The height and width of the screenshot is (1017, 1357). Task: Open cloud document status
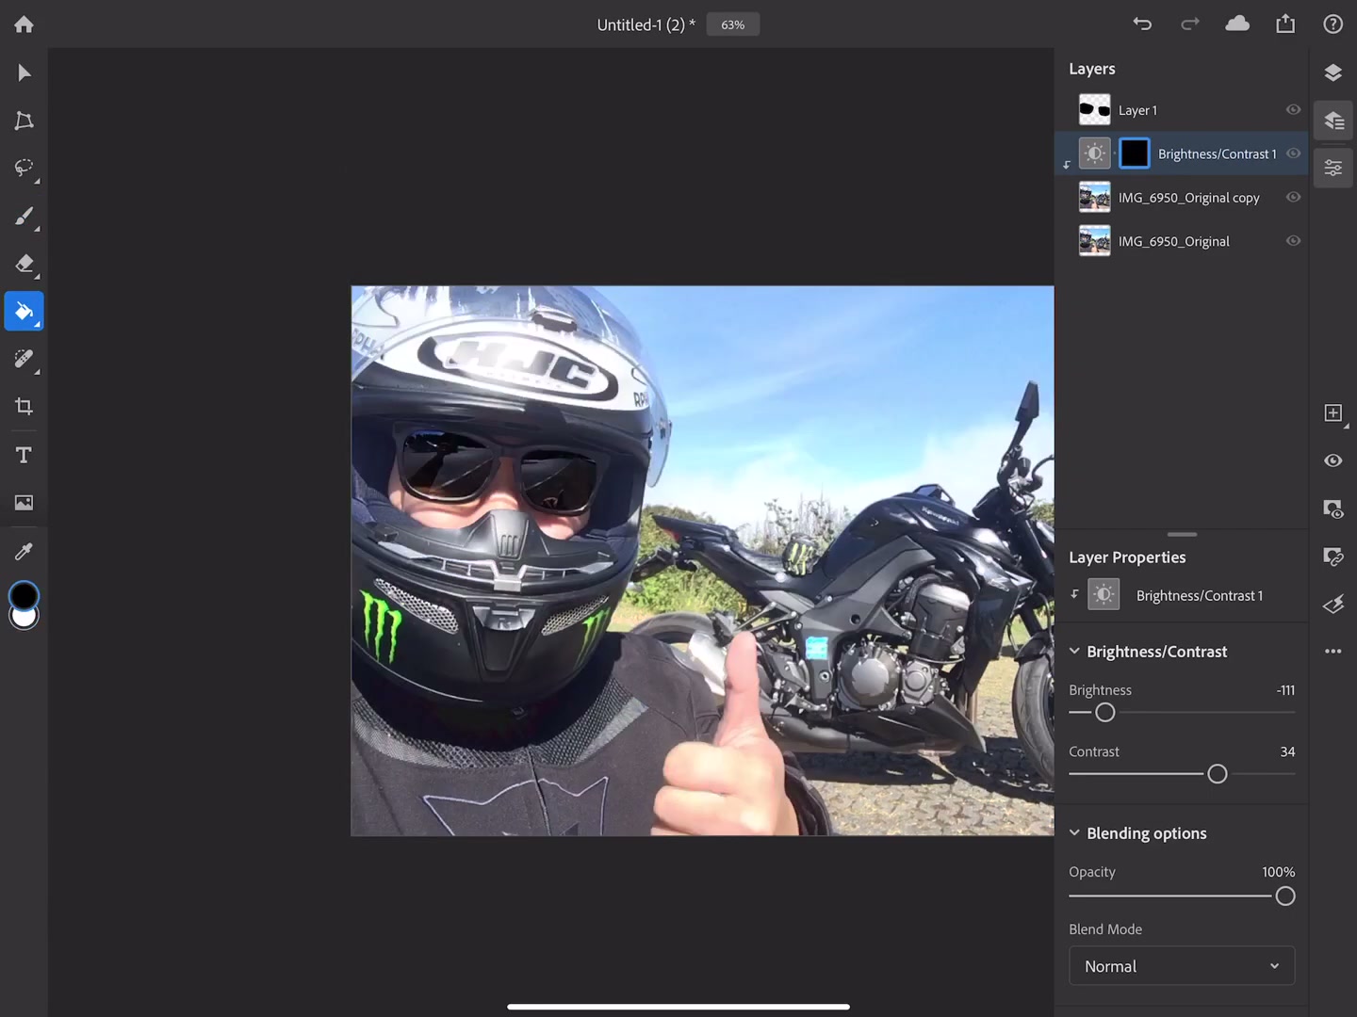1237,24
